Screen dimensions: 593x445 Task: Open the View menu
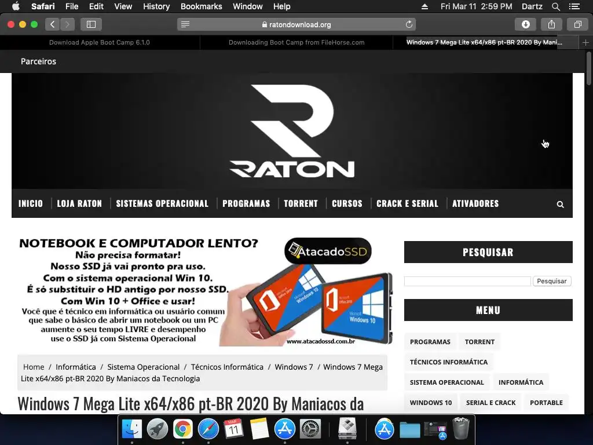click(123, 6)
